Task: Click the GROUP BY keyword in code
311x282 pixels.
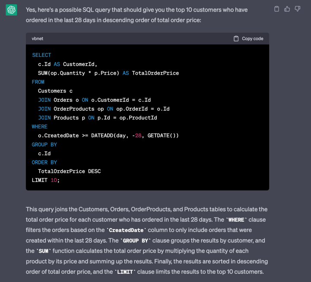Action: [44, 144]
